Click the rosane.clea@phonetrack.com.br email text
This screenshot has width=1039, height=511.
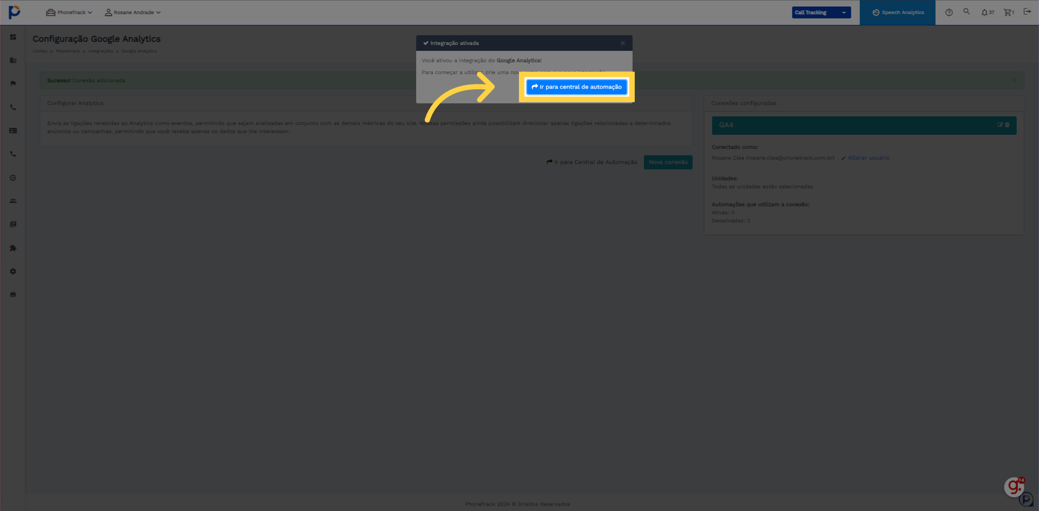[790, 158]
